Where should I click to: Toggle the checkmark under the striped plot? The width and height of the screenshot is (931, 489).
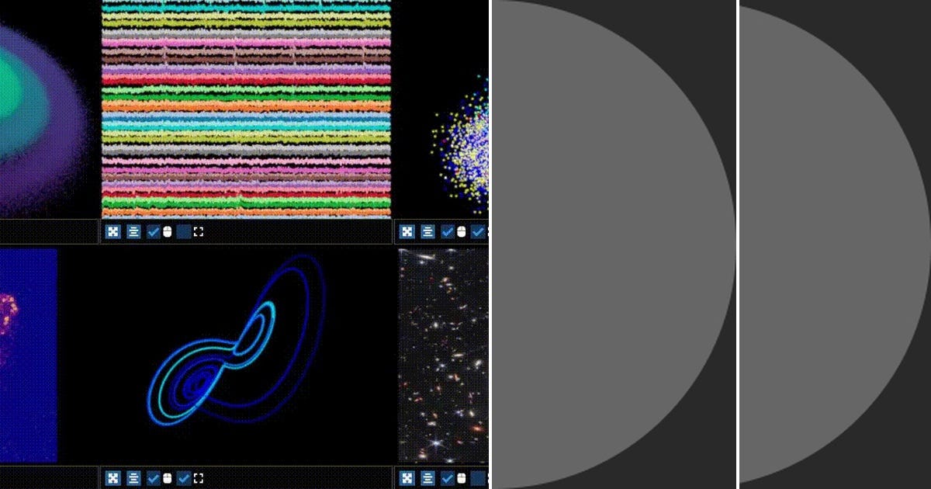tap(152, 231)
